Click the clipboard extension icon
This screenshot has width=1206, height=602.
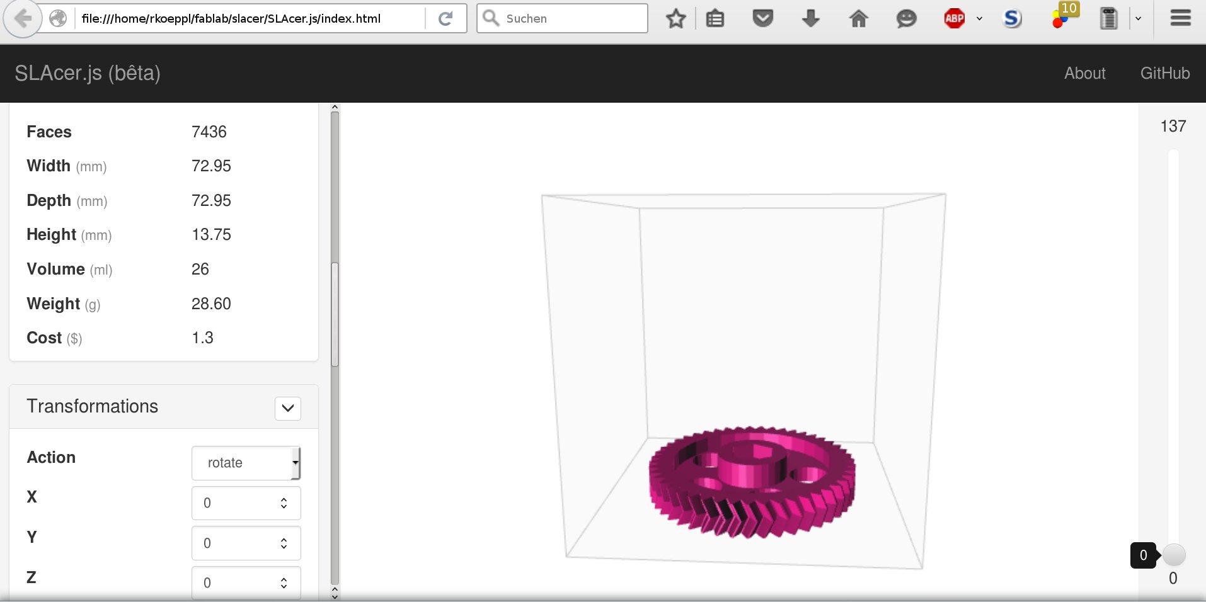tap(1108, 19)
